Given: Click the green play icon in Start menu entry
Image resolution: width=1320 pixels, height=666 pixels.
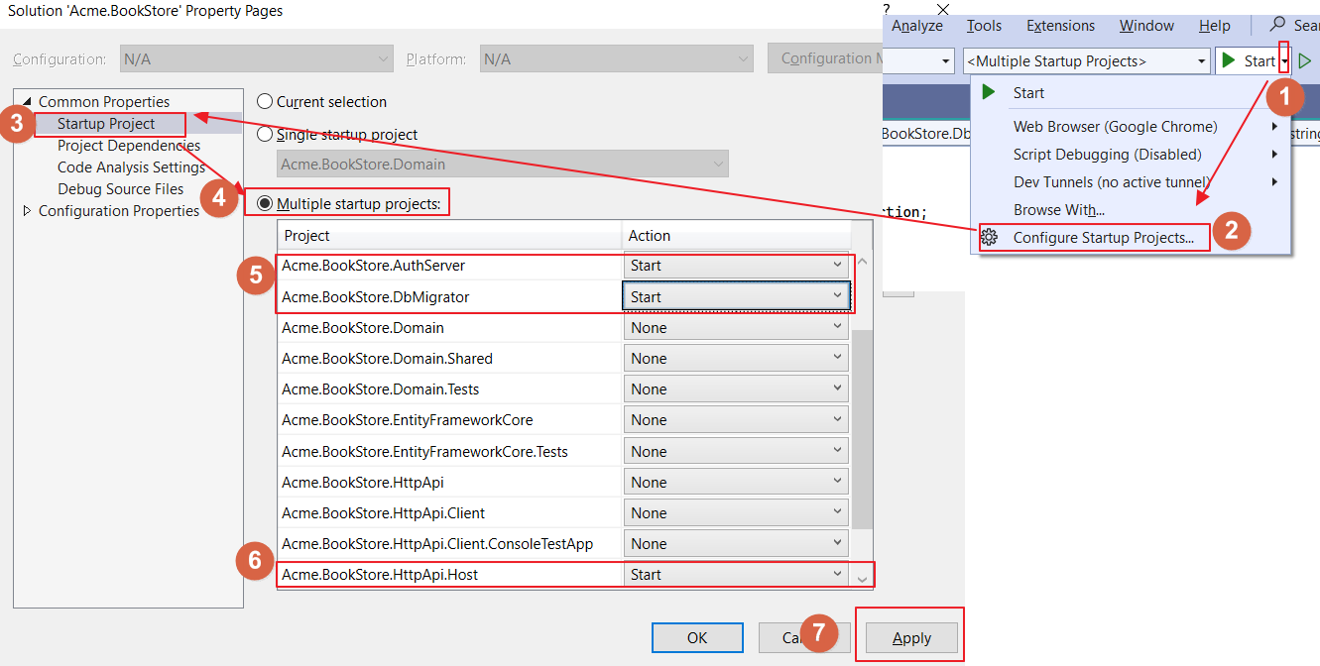Looking at the screenshot, I should pos(988,92).
